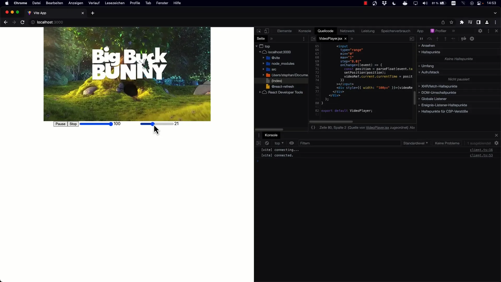501x282 pixels.
Task: Show more navigator tabs chevron
Action: tap(271, 39)
